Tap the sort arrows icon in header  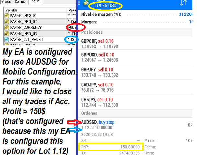[x=183, y=3]
